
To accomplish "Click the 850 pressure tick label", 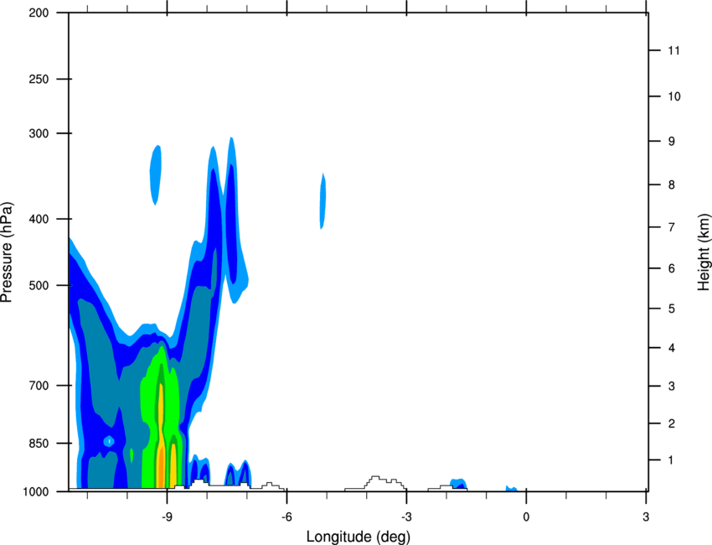I will pos(39,444).
